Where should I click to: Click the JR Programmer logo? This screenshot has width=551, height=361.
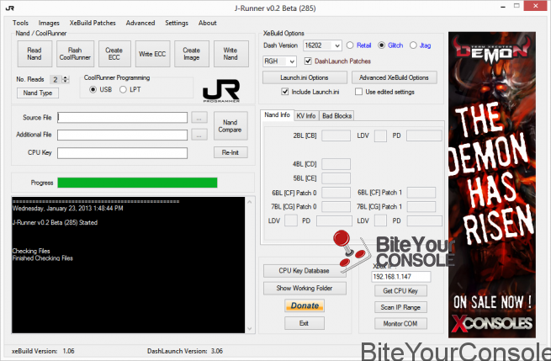221,90
